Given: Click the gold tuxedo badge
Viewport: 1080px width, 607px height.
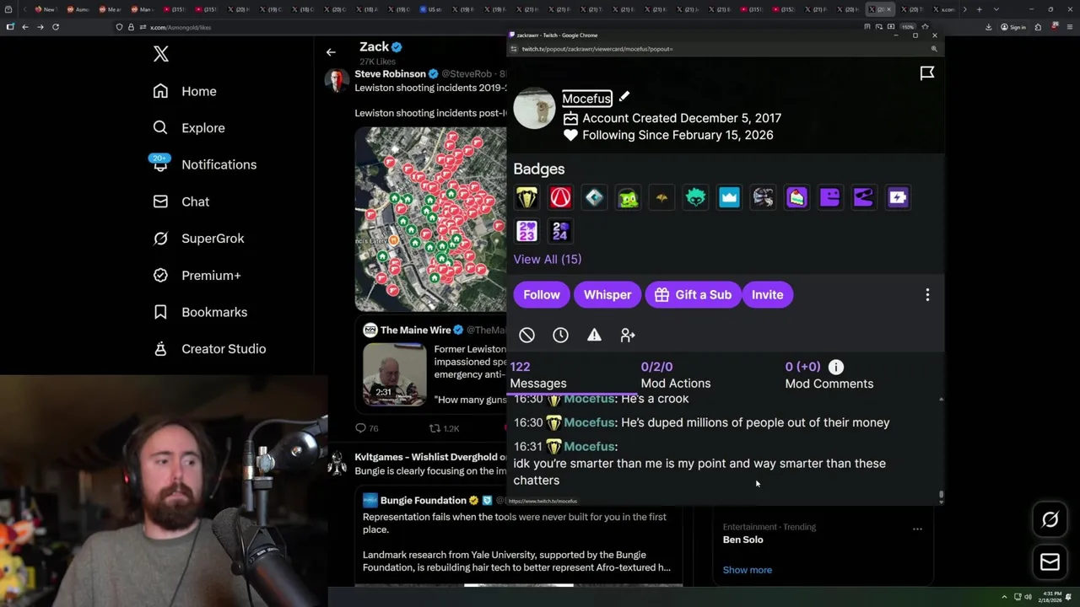Looking at the screenshot, I should [x=526, y=197].
